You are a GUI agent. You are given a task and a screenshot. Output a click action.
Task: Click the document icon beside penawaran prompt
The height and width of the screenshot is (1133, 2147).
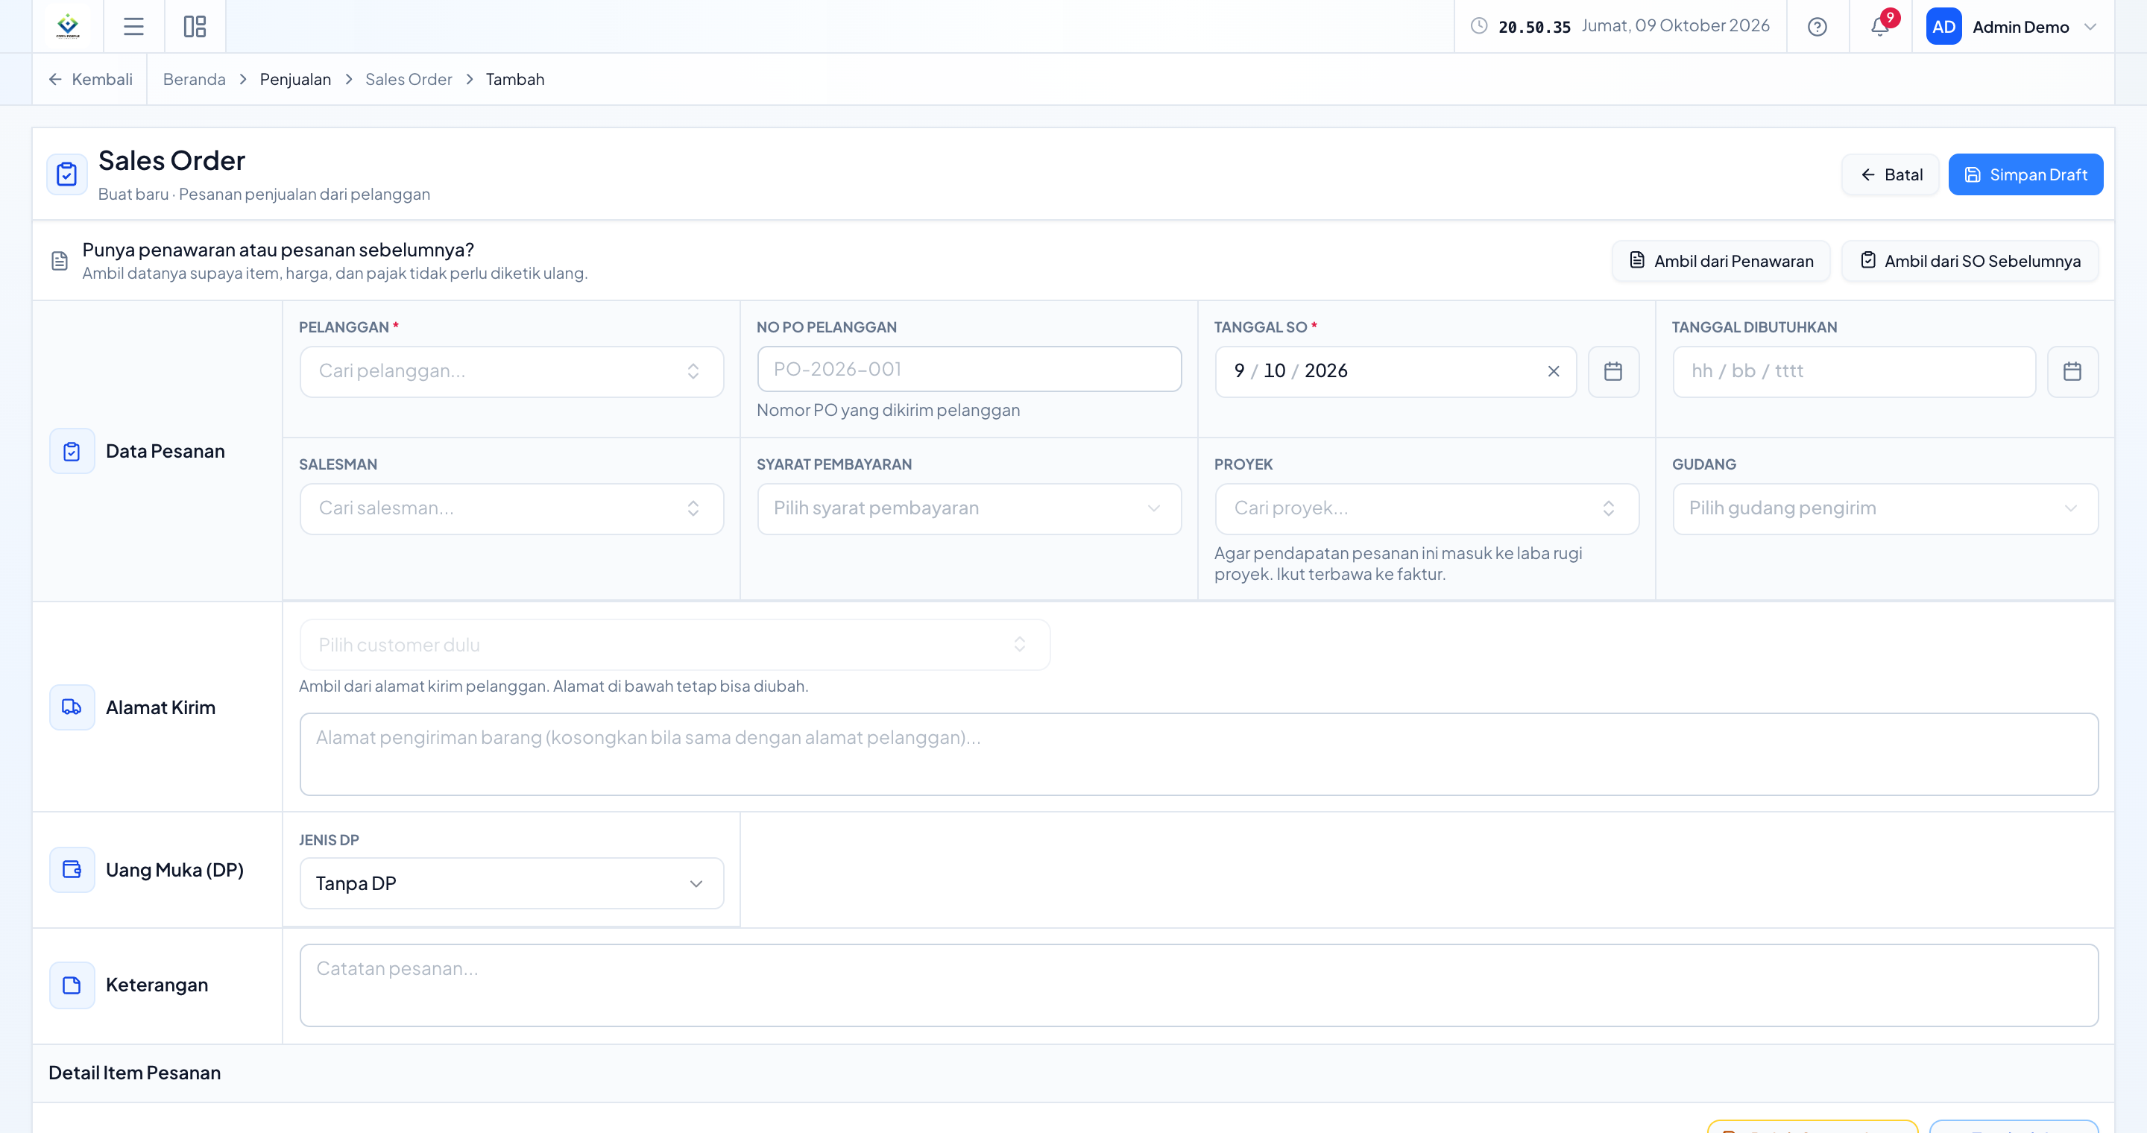[59, 261]
